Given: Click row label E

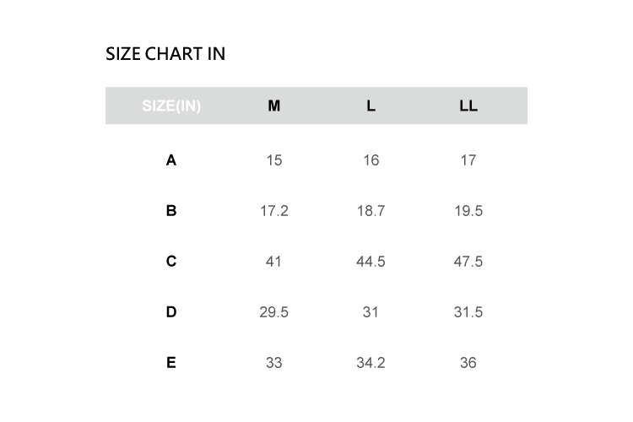Looking at the screenshot, I should point(171,363).
